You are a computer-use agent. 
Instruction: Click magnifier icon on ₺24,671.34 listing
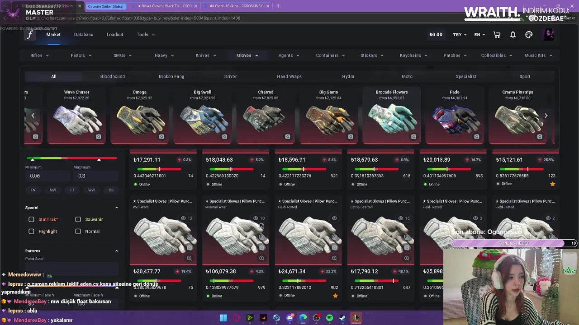point(334,258)
